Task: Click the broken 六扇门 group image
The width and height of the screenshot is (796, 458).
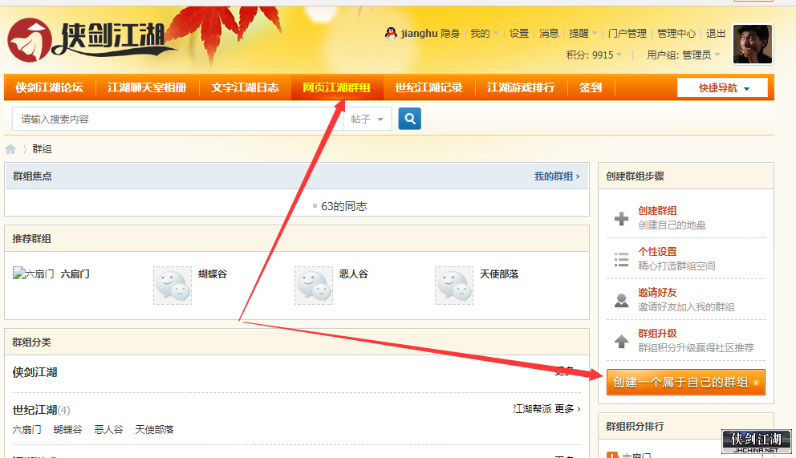Action: click(x=34, y=274)
